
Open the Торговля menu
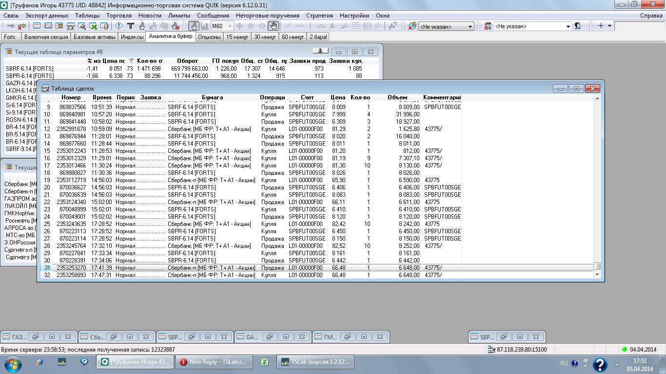pos(119,16)
